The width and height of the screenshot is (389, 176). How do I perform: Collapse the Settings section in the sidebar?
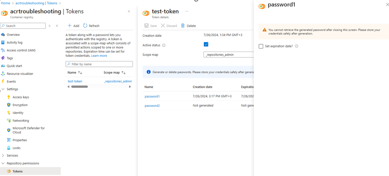click(x=3, y=89)
